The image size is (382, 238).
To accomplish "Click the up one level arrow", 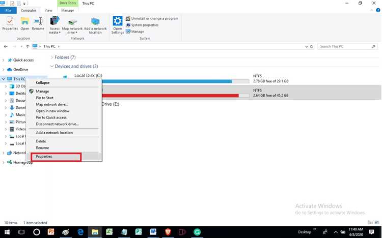I will coord(28,46).
